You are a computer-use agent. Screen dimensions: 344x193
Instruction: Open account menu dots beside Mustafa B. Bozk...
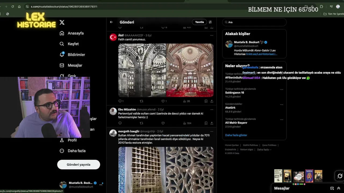click(101, 185)
